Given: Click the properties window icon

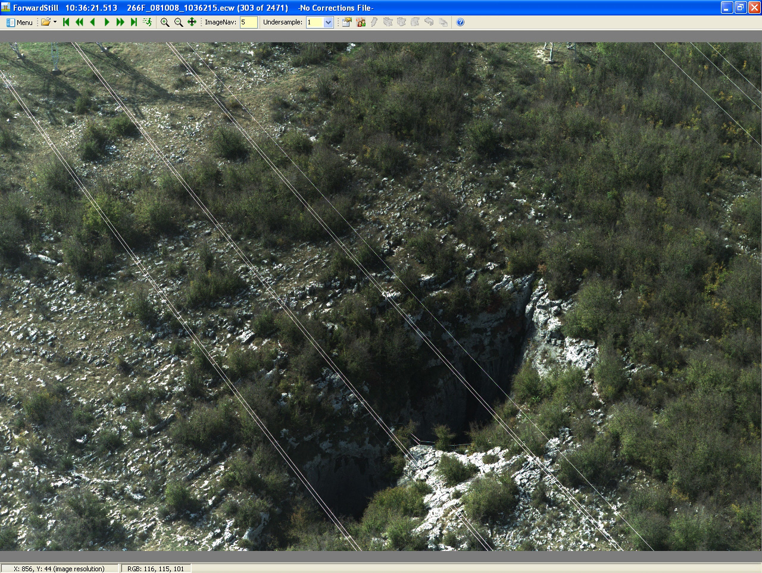Looking at the screenshot, I should (346, 22).
